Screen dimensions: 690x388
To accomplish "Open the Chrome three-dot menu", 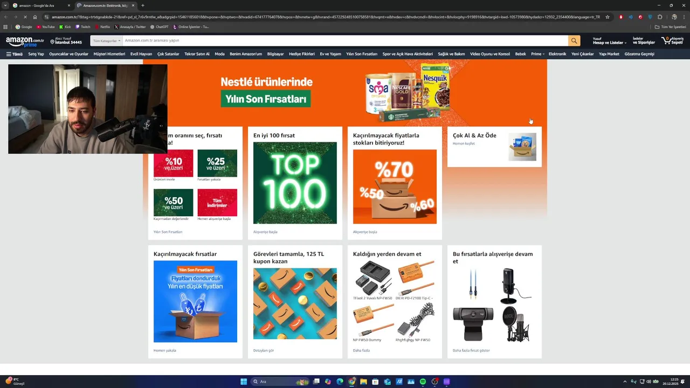I will point(685,17).
